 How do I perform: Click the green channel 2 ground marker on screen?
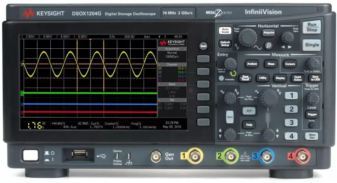pos(22,93)
